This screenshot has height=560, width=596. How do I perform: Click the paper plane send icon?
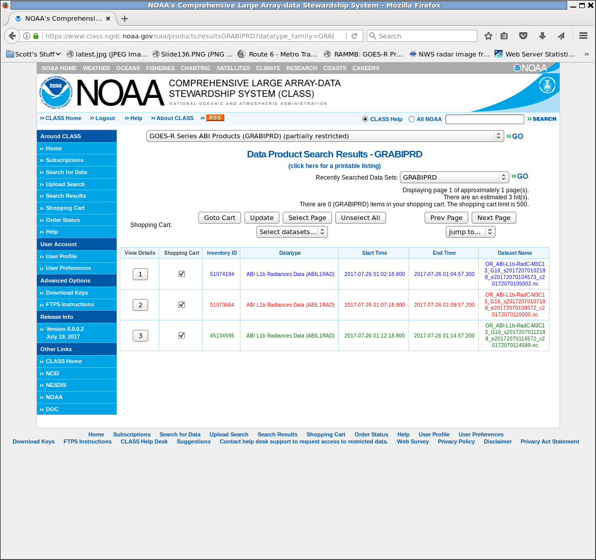561,36
